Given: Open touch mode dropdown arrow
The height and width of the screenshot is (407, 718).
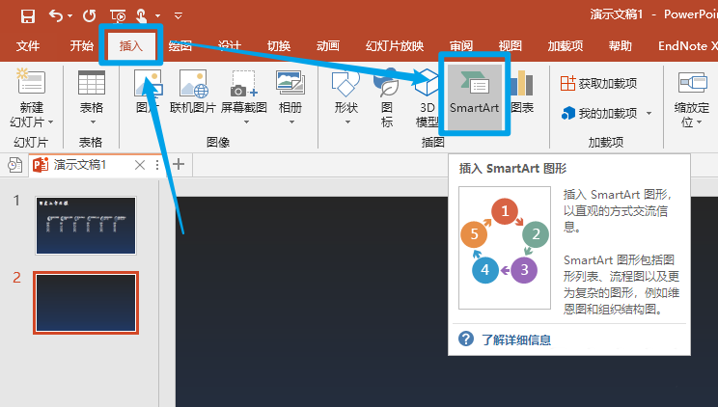Looking at the screenshot, I should (158, 16).
